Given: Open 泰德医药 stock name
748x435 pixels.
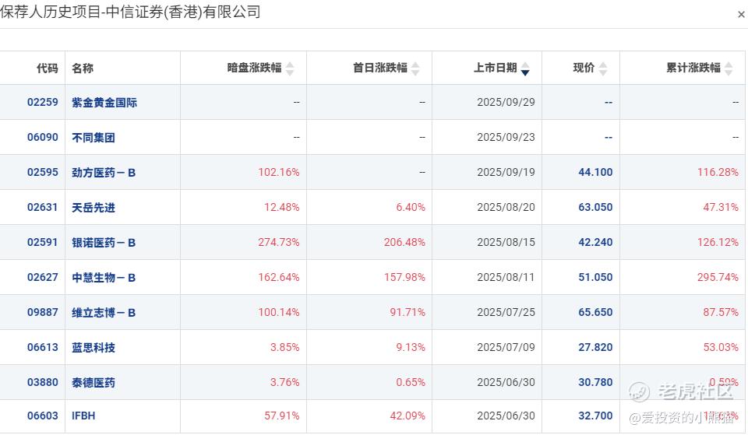Looking at the screenshot, I should pos(93,383).
